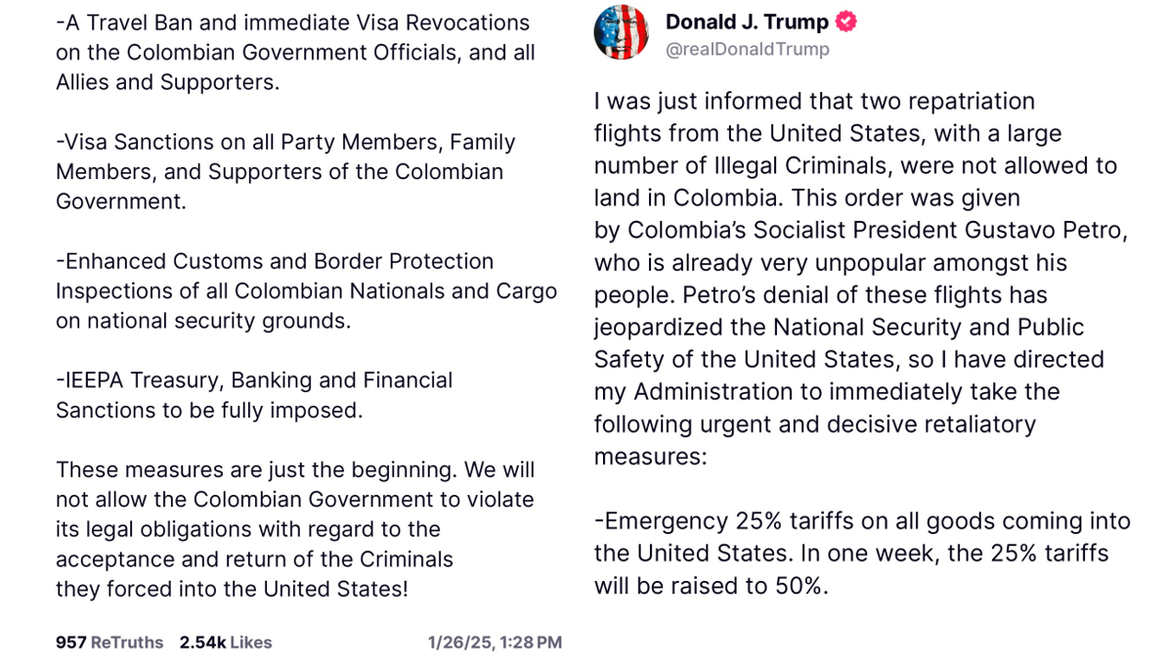The width and height of the screenshot is (1168, 666).
Task: Click the IEEPA Treasury sanctions paragraph
Action: coord(254,394)
